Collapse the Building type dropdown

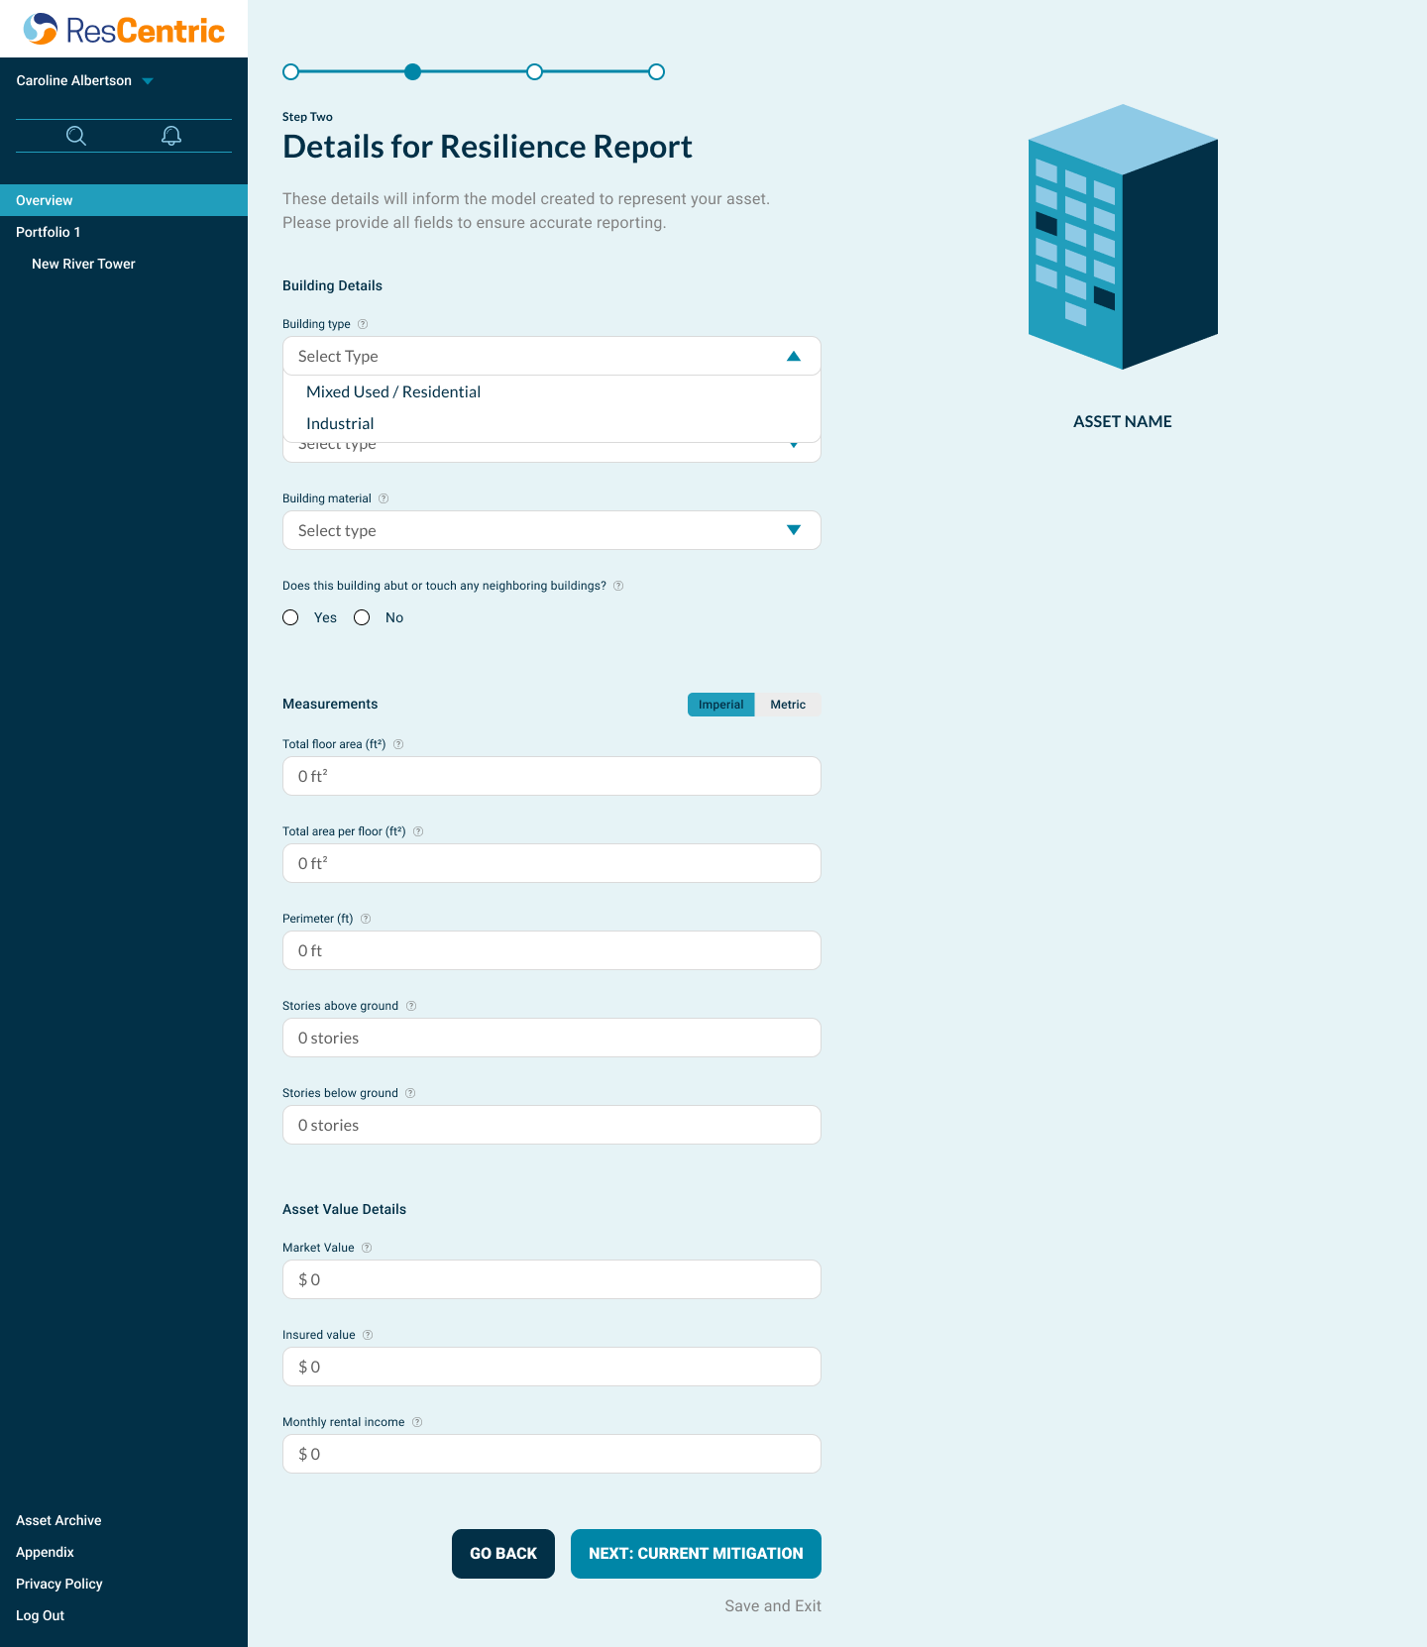point(793,357)
